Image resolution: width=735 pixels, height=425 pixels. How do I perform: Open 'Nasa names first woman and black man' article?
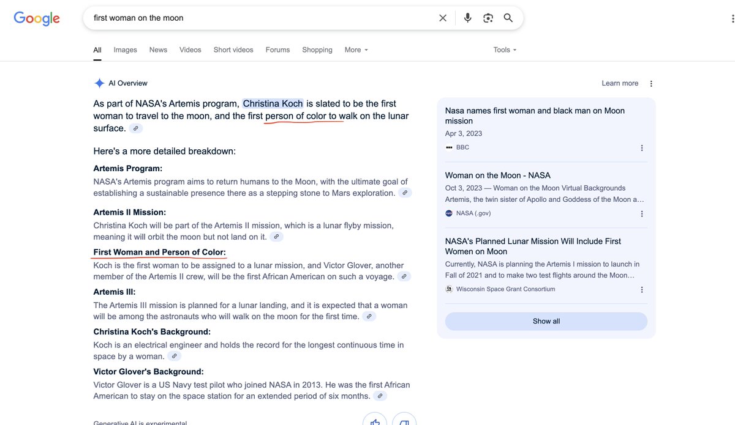click(535, 116)
